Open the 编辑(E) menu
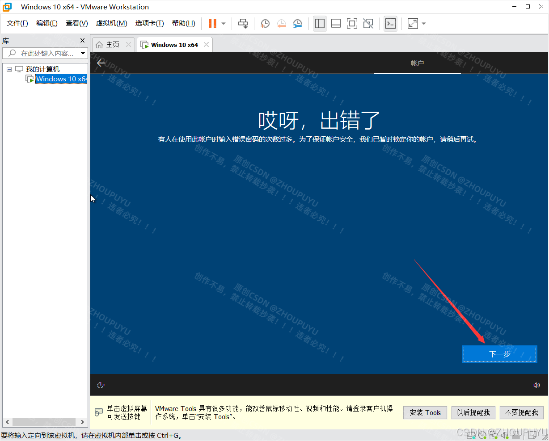 point(47,23)
